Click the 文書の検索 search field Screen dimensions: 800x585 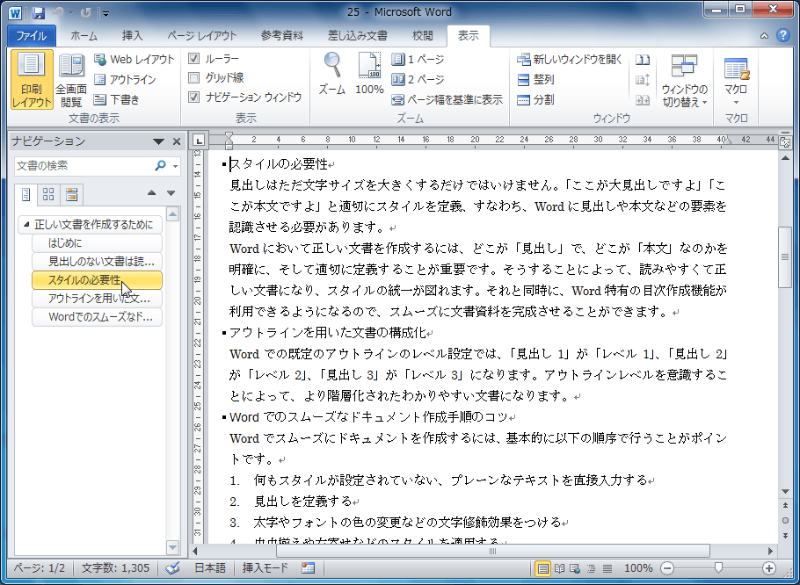click(84, 166)
